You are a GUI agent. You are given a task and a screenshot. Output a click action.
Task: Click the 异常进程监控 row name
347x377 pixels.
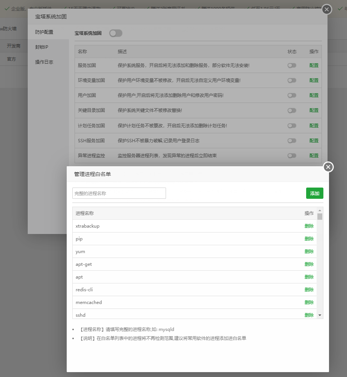[x=91, y=156]
